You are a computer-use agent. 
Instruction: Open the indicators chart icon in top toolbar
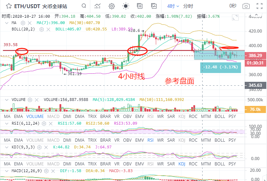97,6
